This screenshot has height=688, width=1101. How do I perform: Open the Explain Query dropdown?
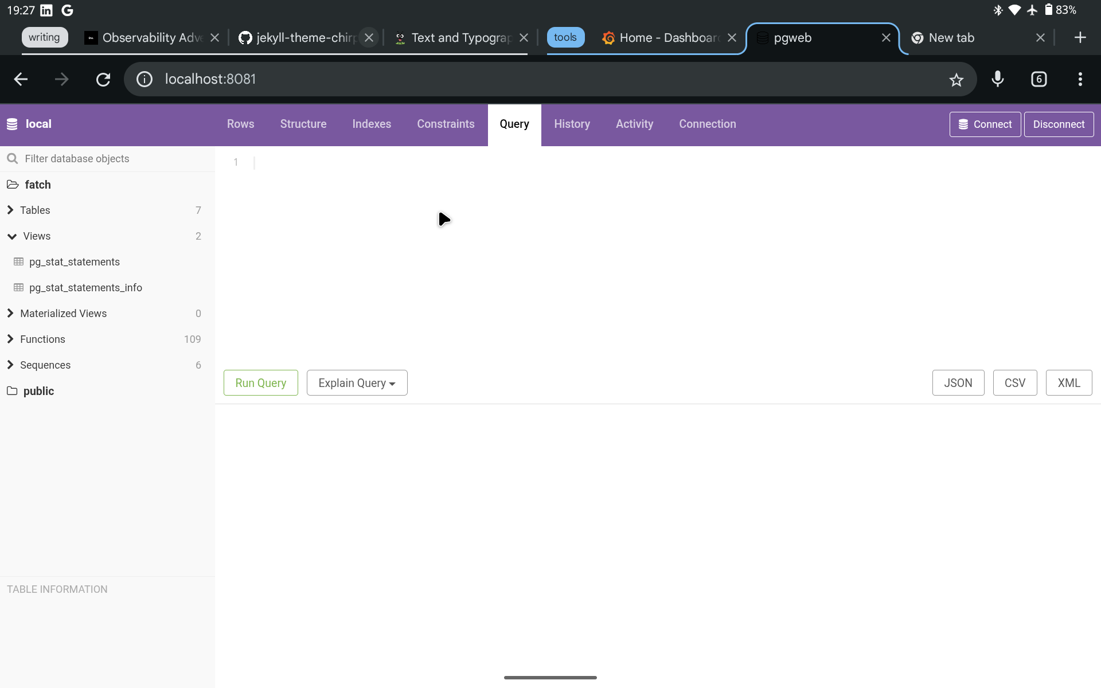pos(357,383)
